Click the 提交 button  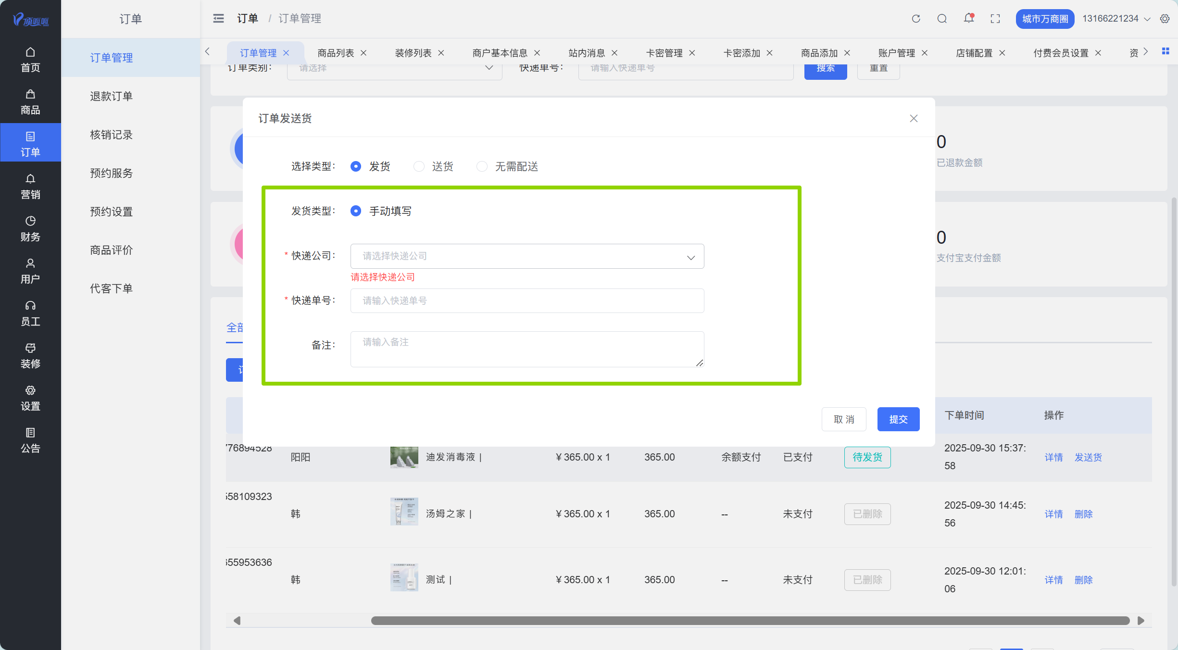[898, 419]
